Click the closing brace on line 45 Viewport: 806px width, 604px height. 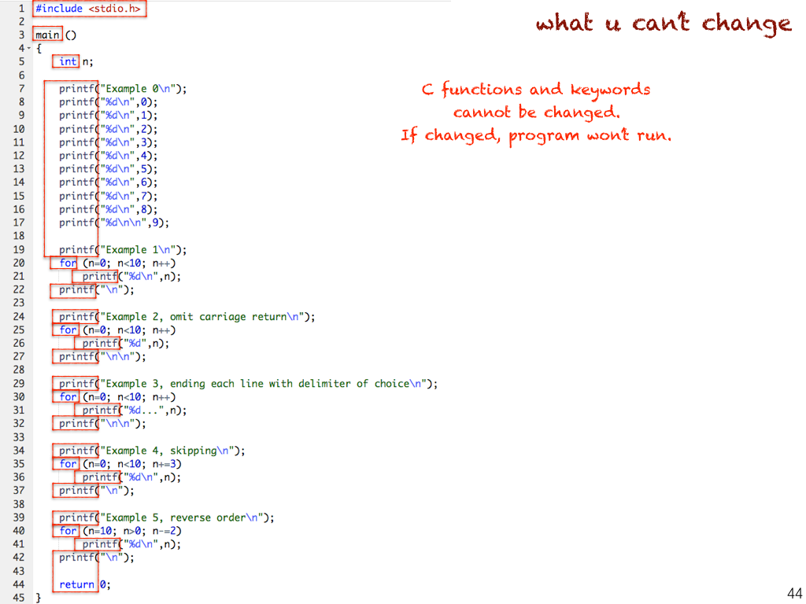(38, 598)
